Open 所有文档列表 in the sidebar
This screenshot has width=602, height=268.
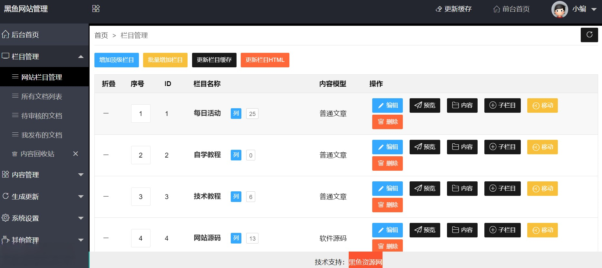42,96
